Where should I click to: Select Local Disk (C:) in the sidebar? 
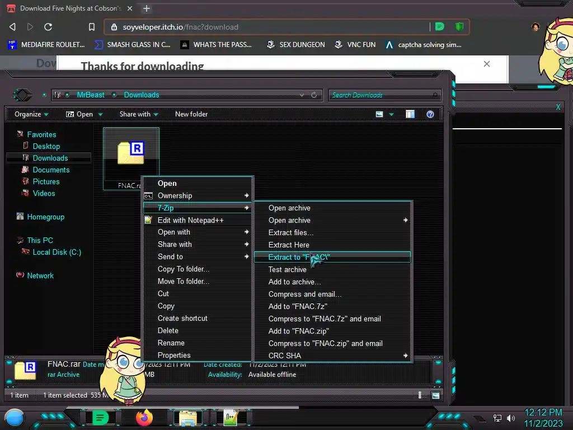[x=57, y=252]
